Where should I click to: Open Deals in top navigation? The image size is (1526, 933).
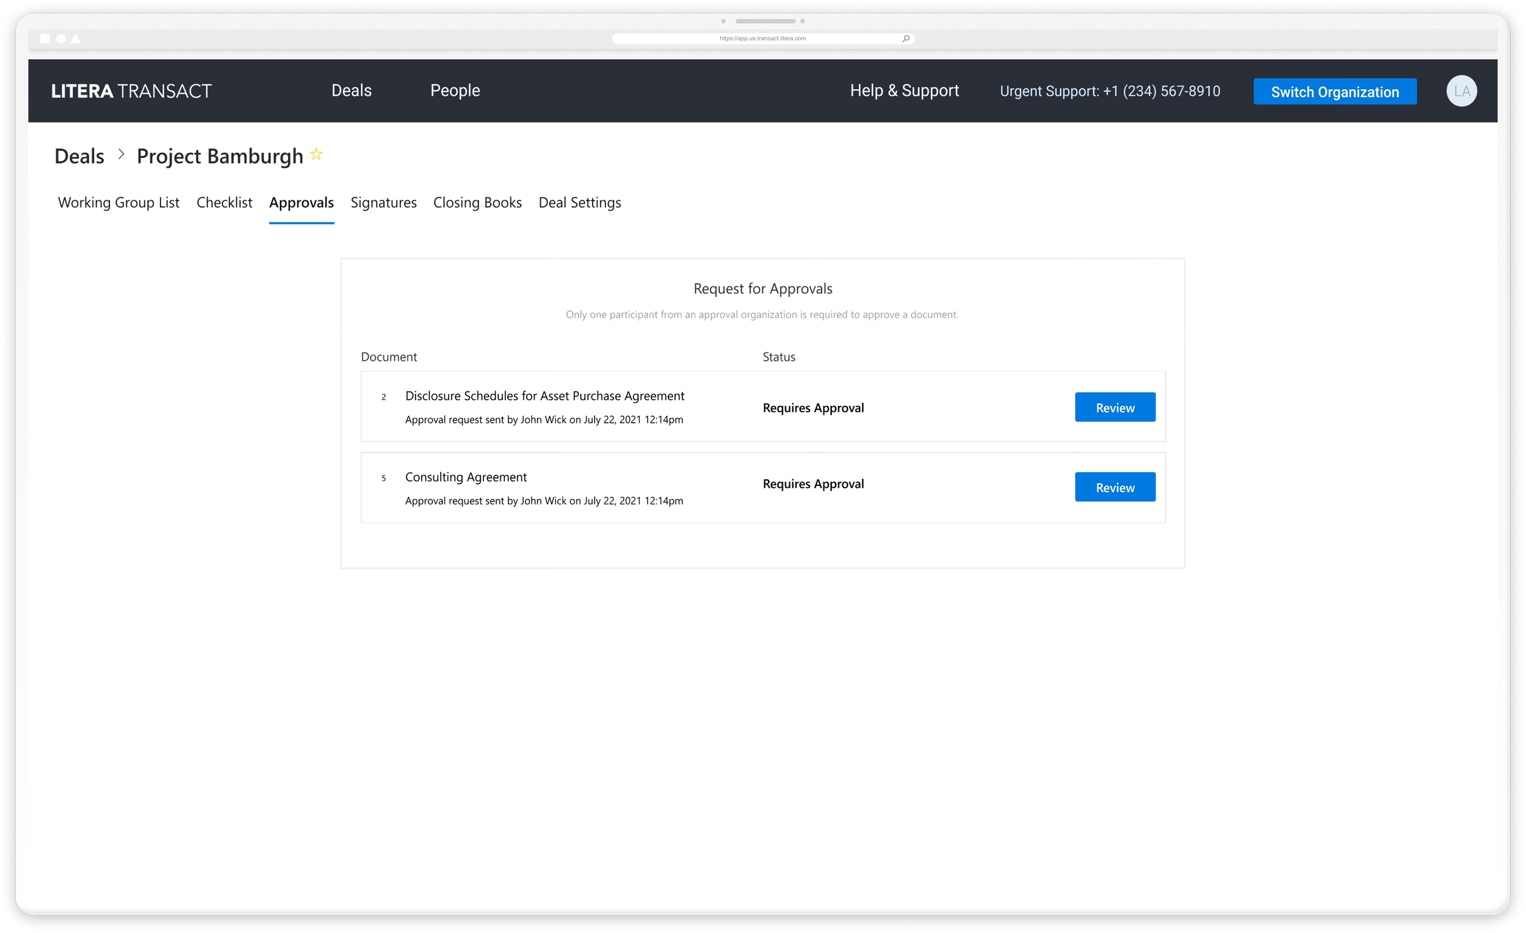tap(351, 90)
